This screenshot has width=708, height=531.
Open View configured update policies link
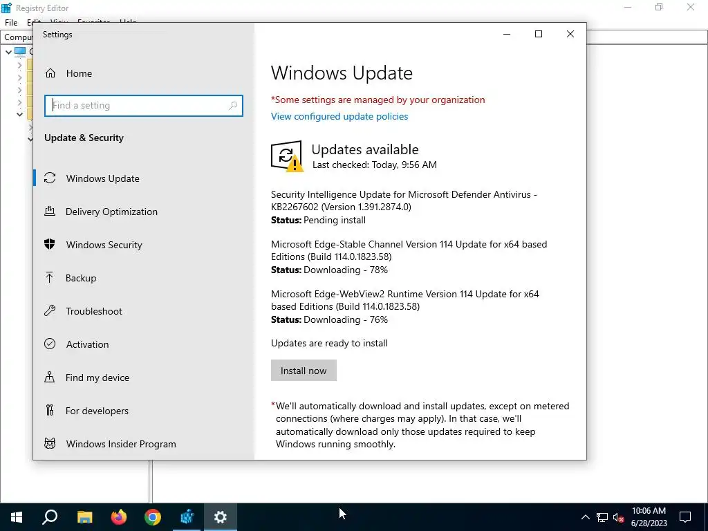[x=339, y=116]
